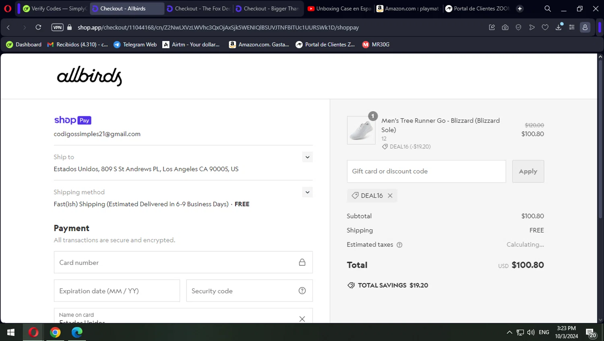Viewport: 604px width, 341px height.
Task: Focus the Card number field
Action: 183,262
